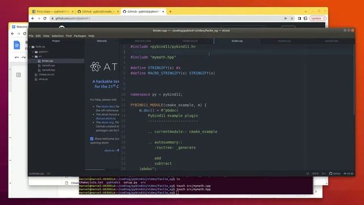Open the Atom docs link
364x205 pixels.
click(x=108, y=106)
